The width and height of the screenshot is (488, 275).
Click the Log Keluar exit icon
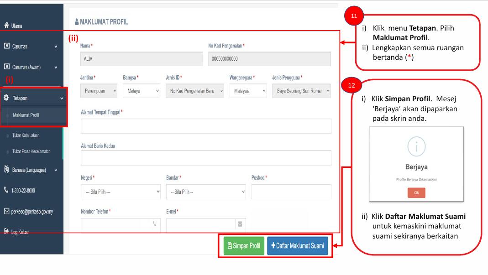[6, 232]
